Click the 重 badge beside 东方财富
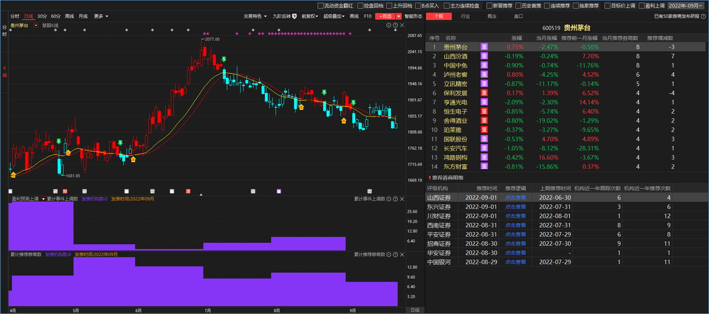 click(x=484, y=166)
